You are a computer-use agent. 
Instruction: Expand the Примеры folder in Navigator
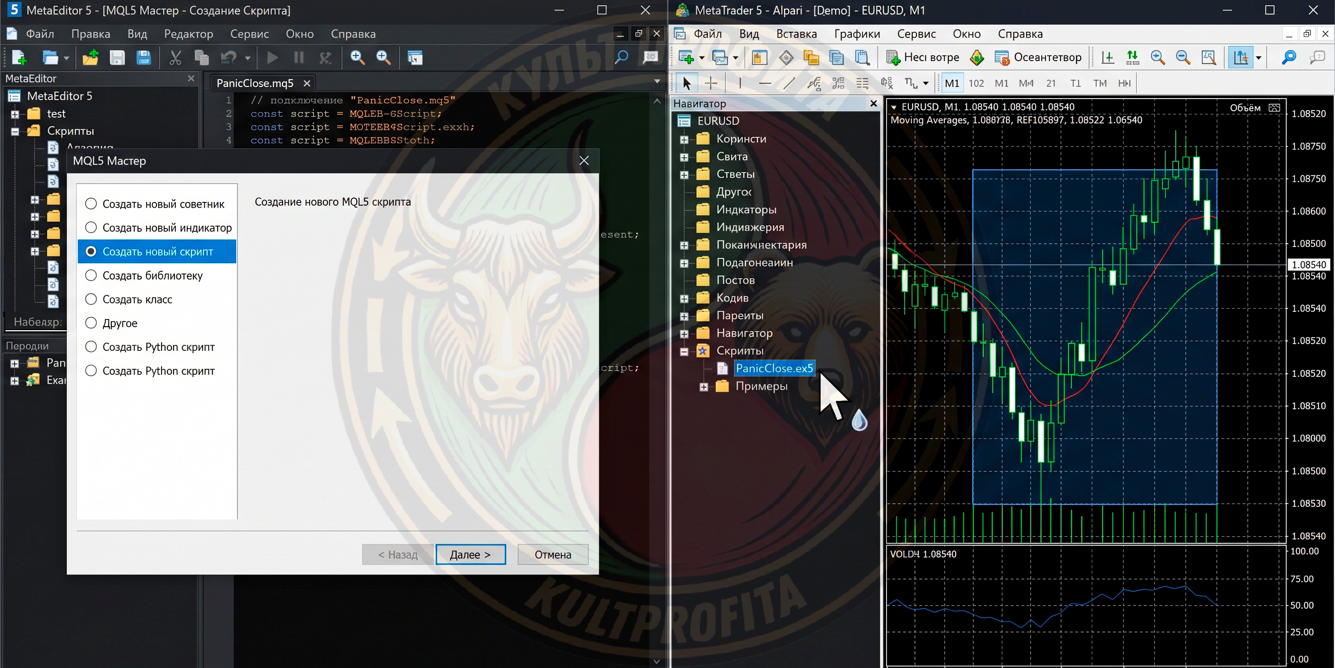[703, 387]
